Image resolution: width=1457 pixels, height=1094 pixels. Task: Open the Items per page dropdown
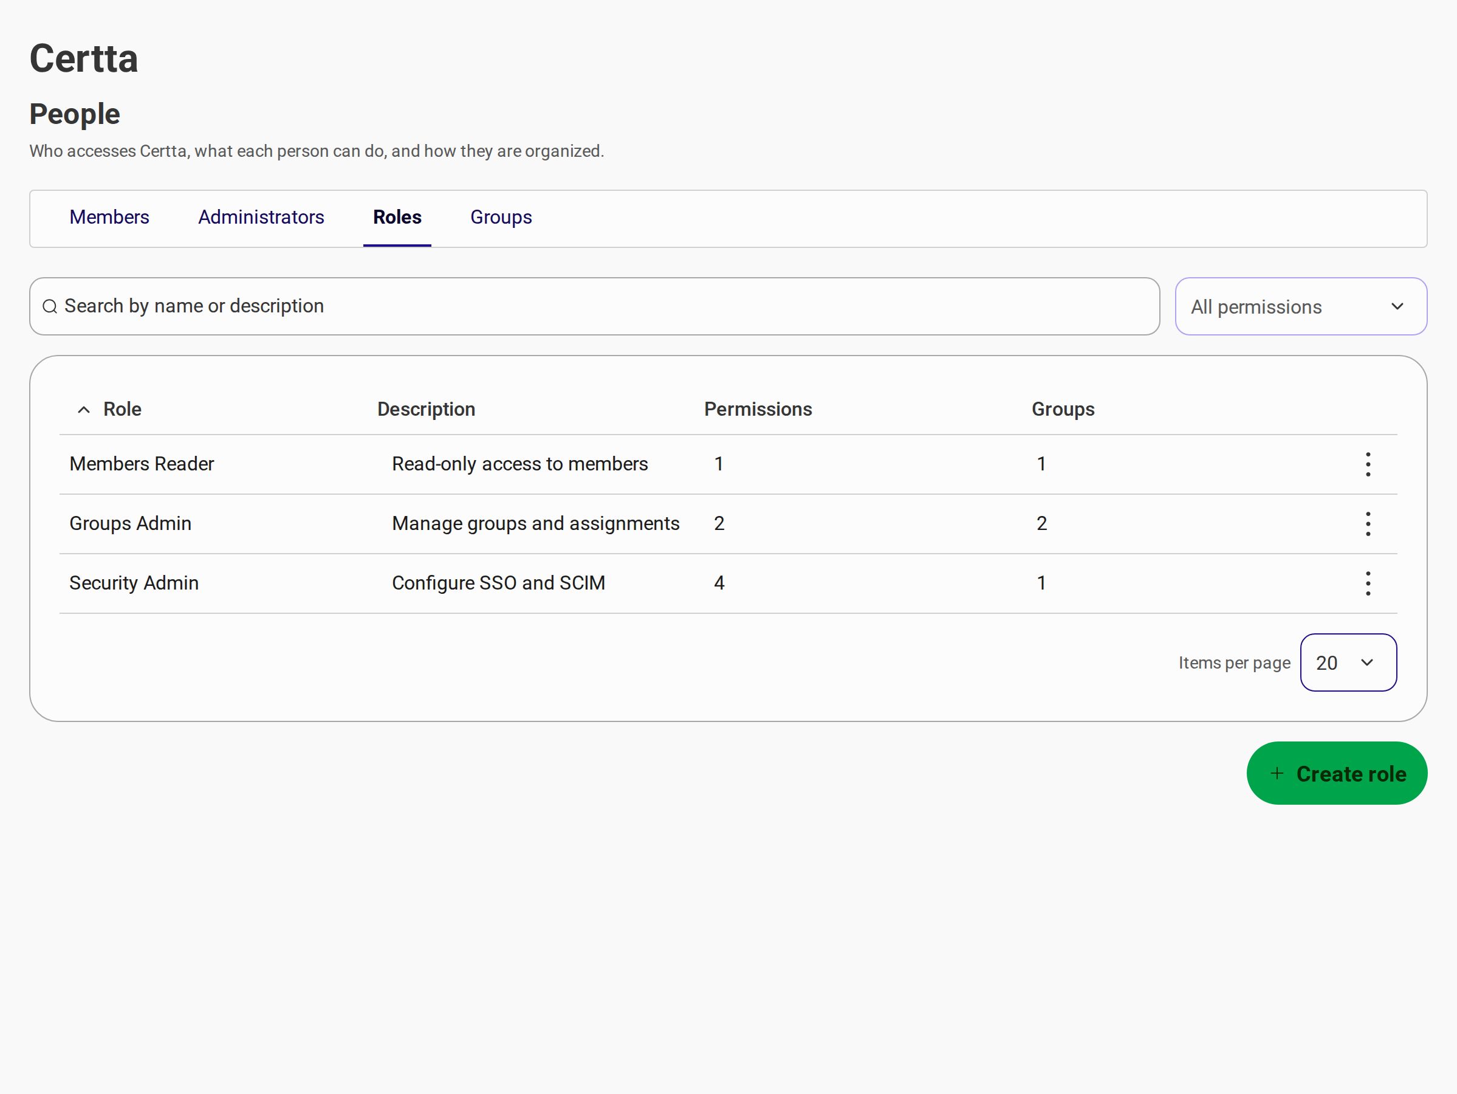(x=1348, y=662)
